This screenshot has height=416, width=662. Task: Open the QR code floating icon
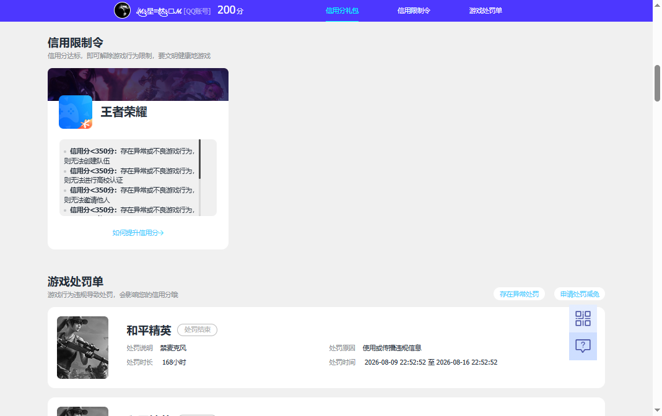[583, 319]
